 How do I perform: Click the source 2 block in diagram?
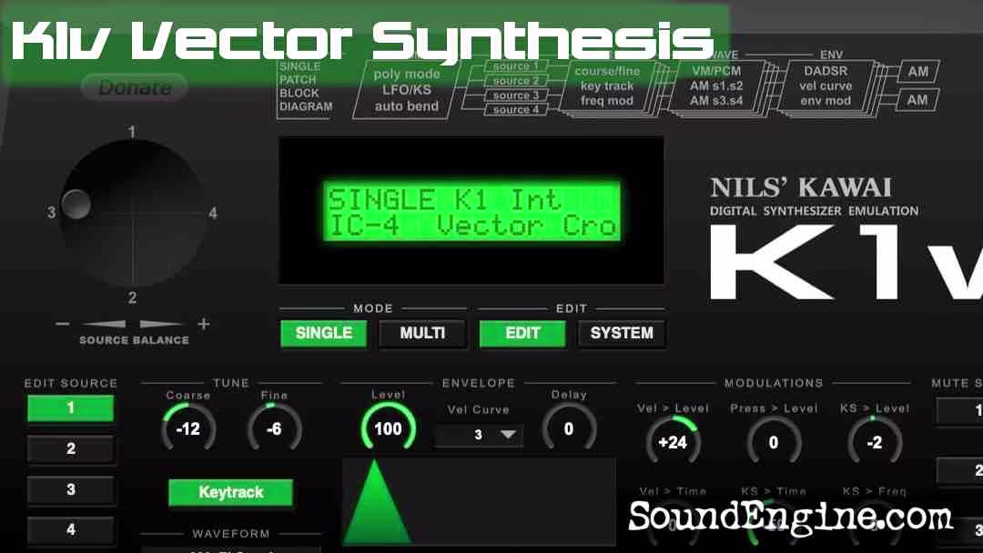click(515, 81)
